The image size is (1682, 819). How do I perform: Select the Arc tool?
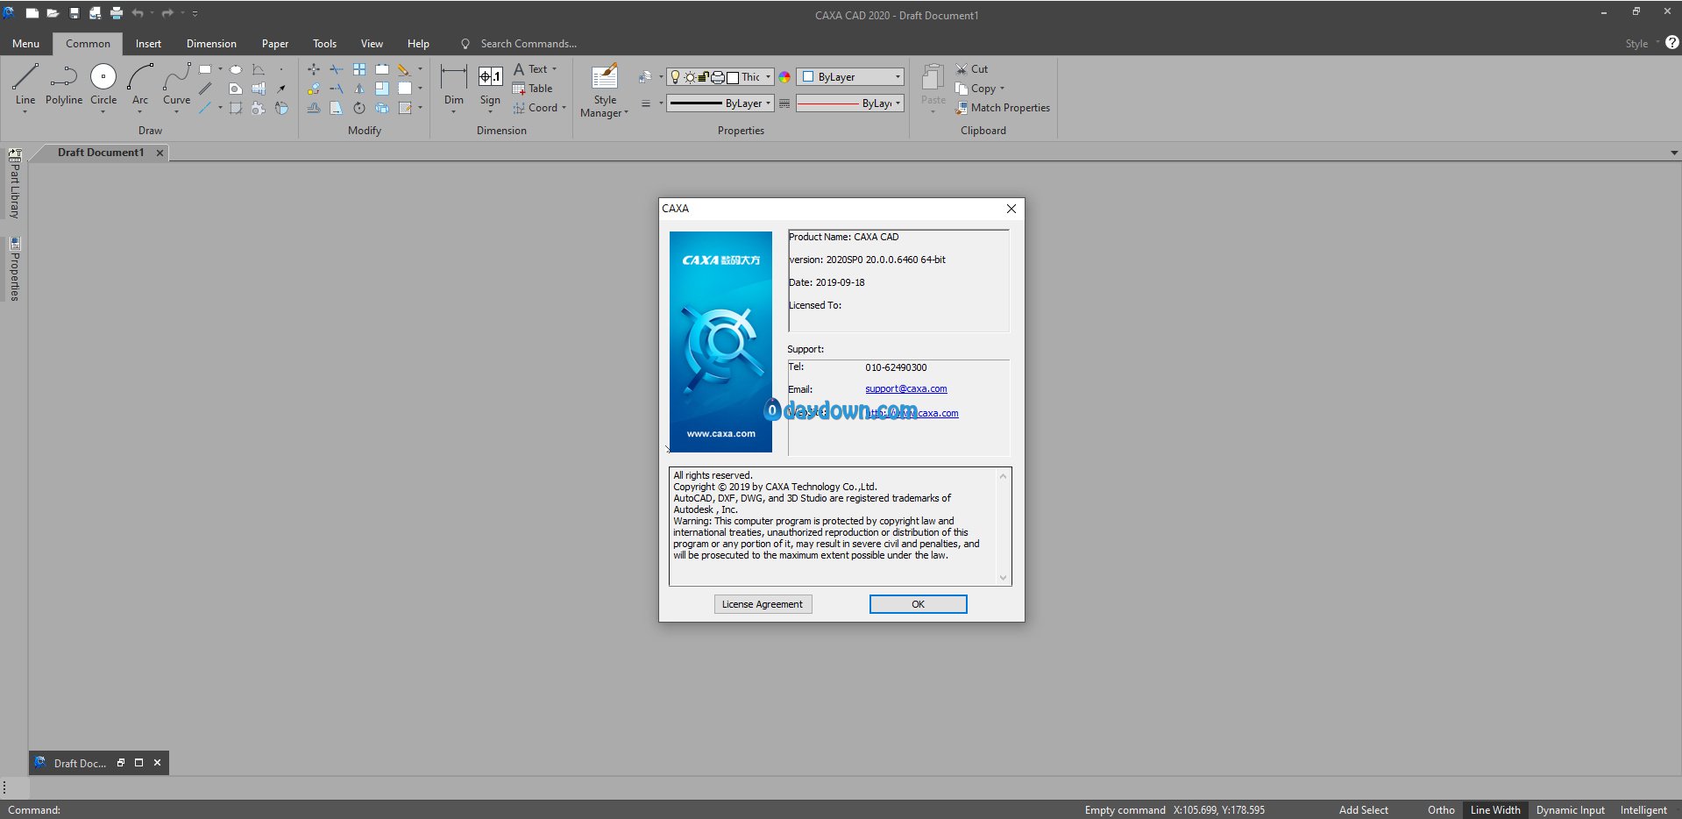[x=140, y=85]
